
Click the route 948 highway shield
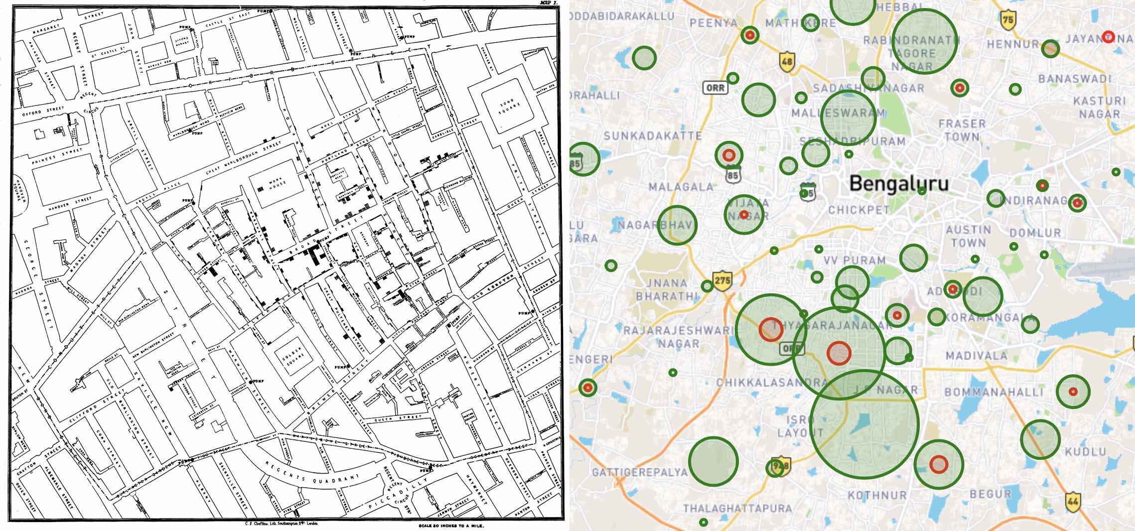click(780, 466)
